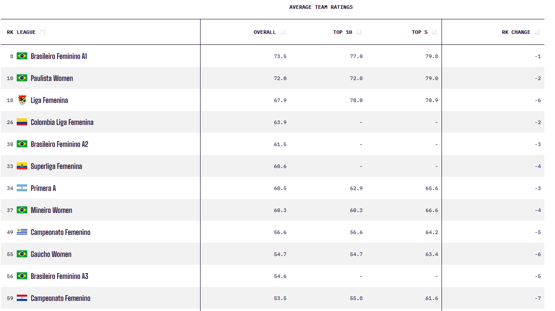Open the Paulista Women league link
Image resolution: width=555 pixels, height=311 pixels.
tap(52, 78)
